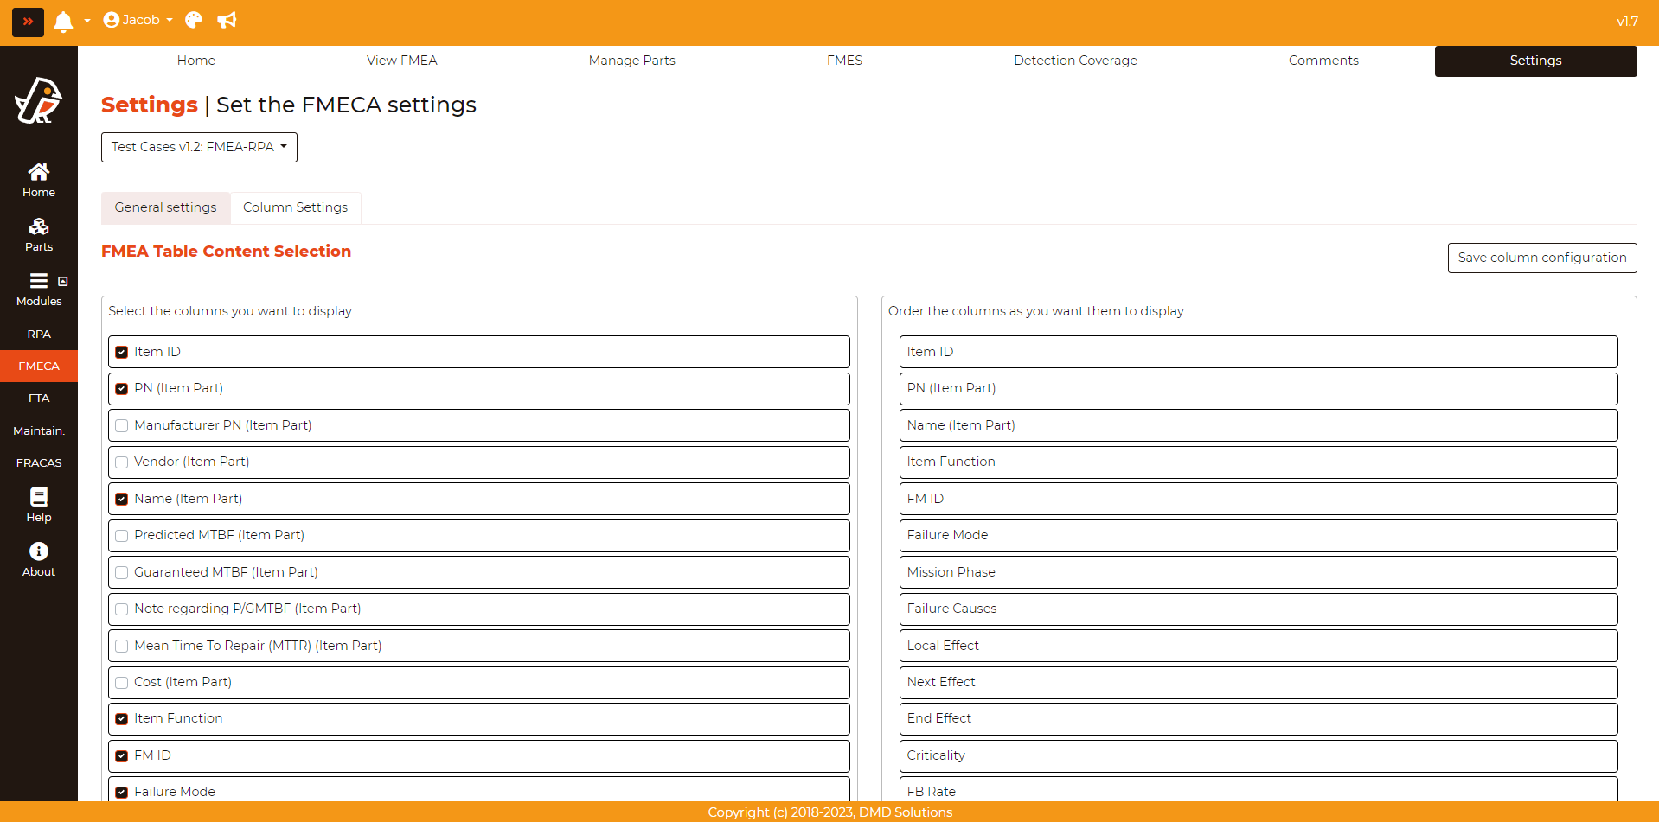Click the megaphone announcements icon

click(227, 21)
